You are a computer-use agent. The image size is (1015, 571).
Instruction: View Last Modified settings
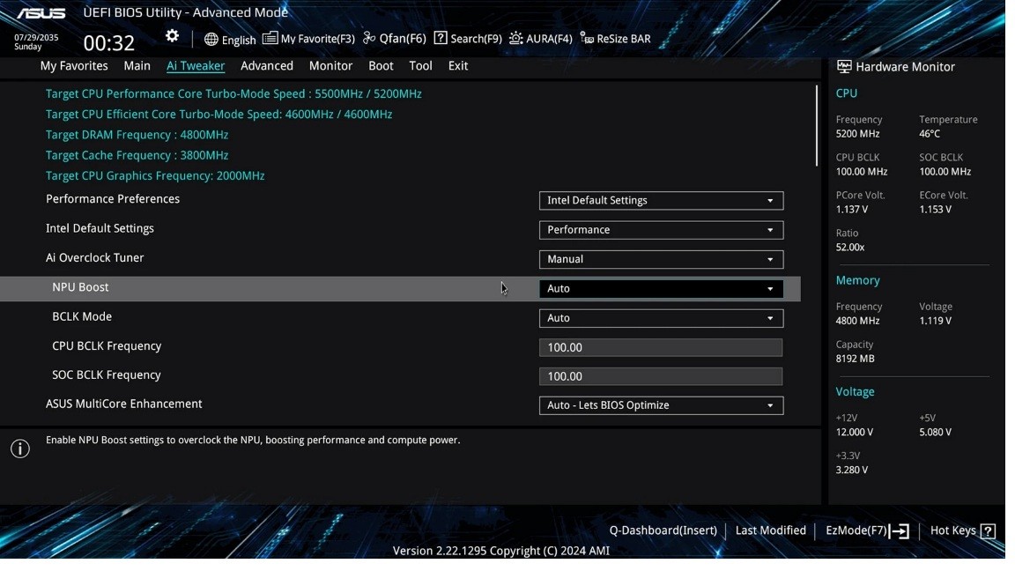click(x=770, y=530)
